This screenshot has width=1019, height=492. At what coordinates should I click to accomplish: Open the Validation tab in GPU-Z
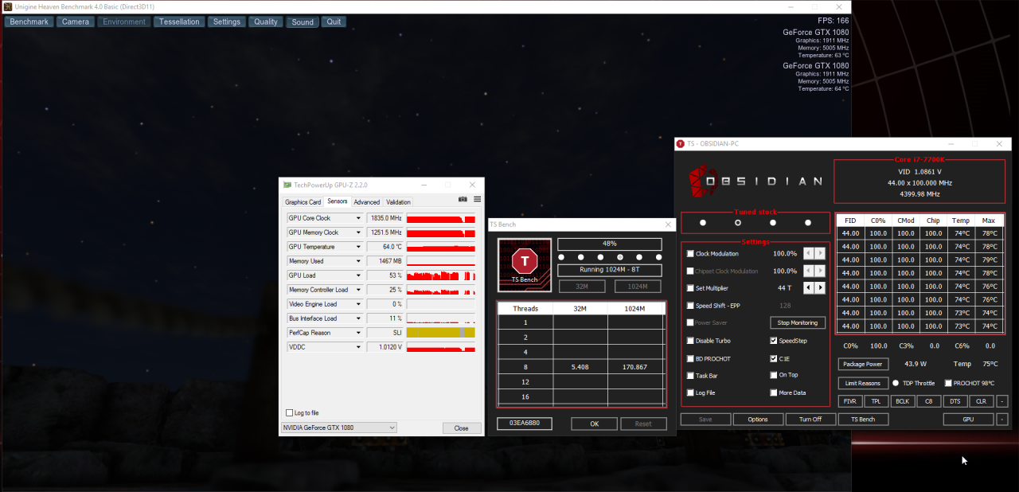pos(399,202)
